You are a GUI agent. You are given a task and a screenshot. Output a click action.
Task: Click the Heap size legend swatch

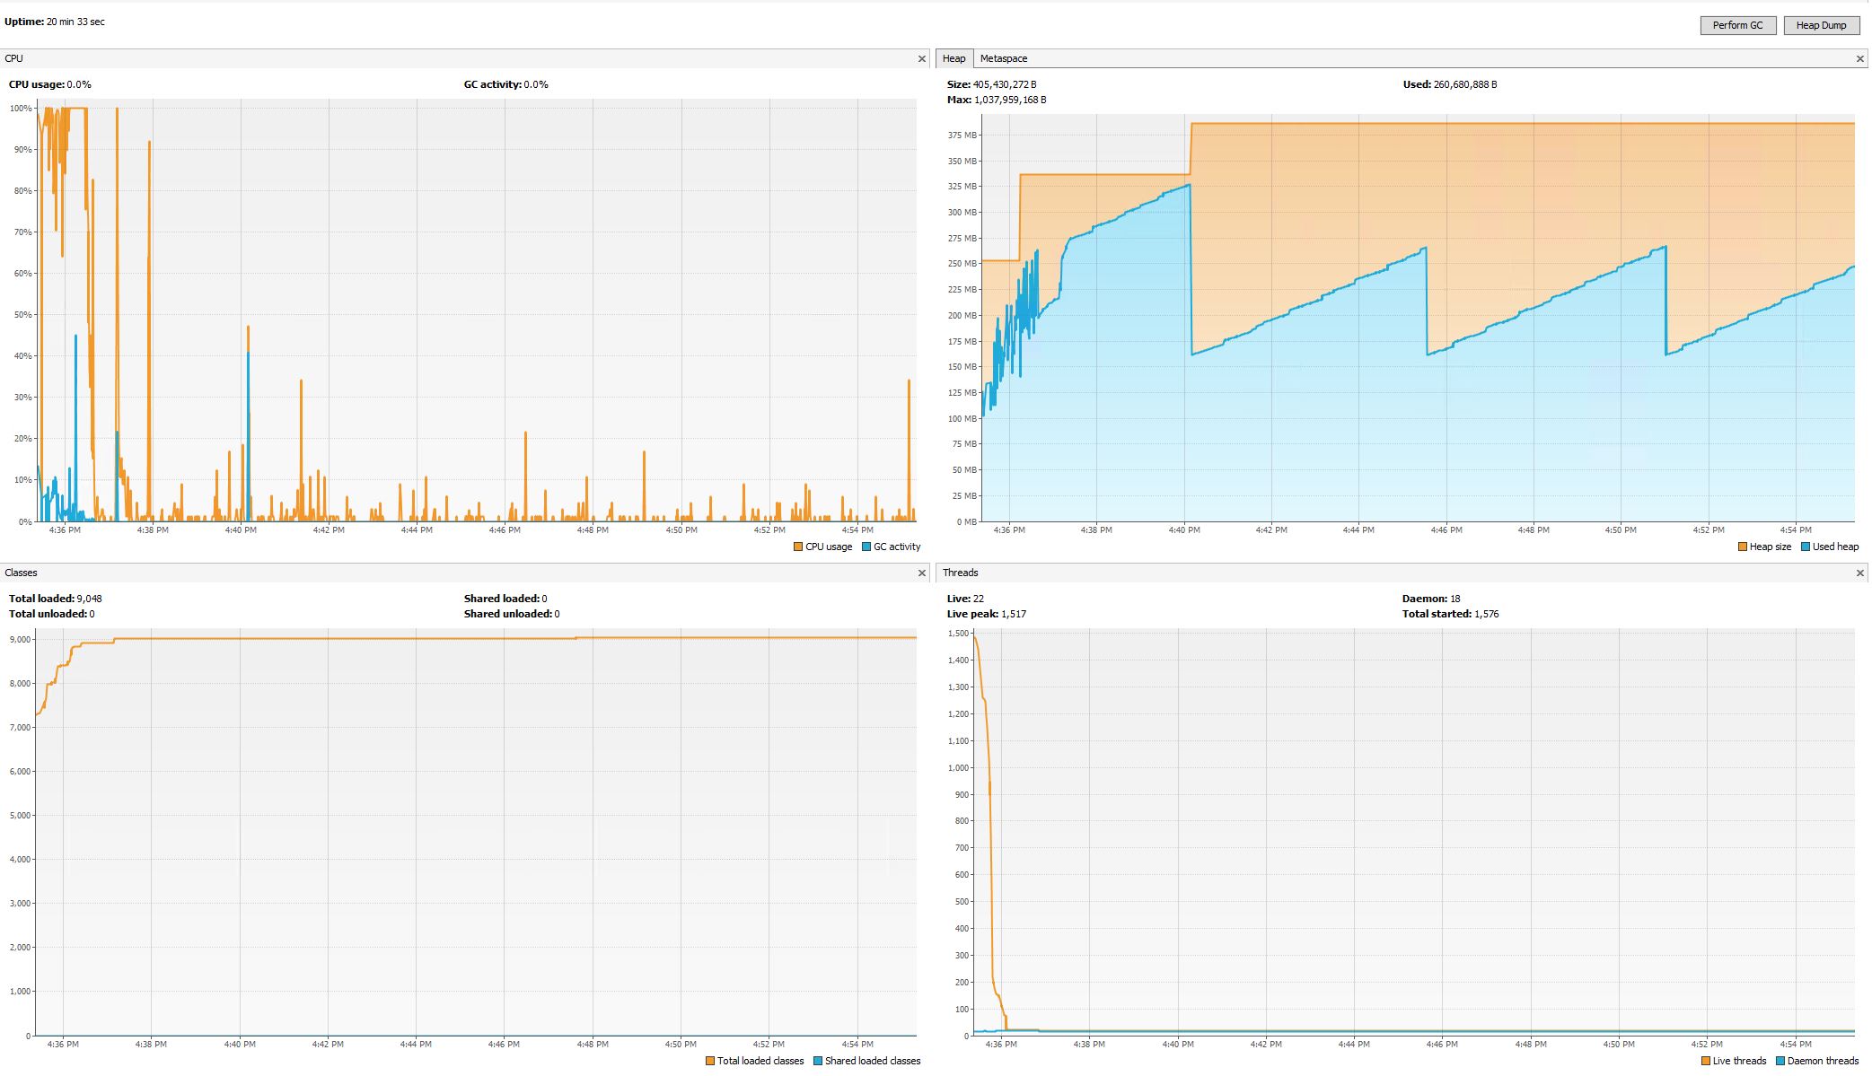pyautogui.click(x=1743, y=547)
